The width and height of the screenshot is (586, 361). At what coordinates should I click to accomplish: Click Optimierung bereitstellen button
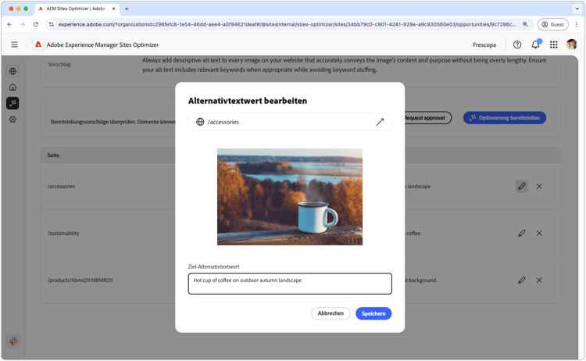(x=505, y=118)
